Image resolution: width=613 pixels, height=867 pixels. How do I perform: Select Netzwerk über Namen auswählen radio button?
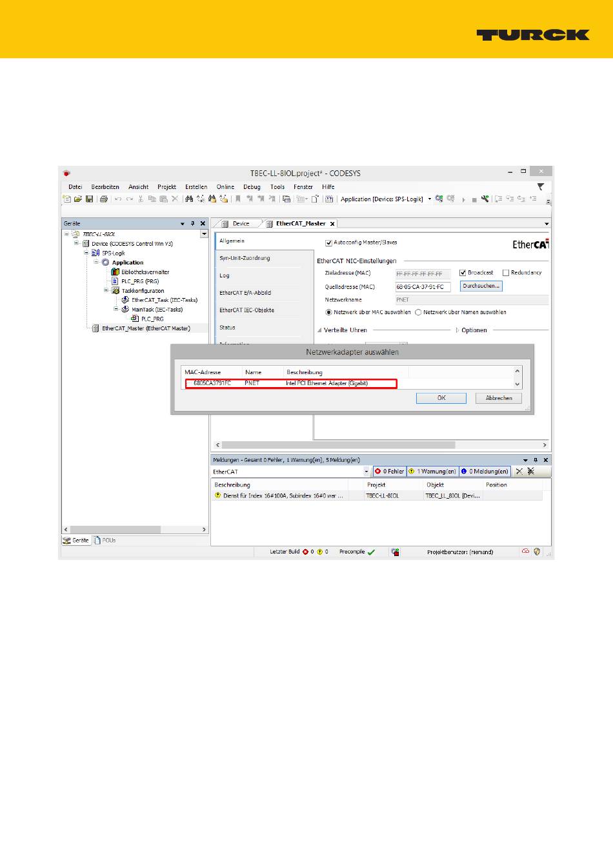[418, 312]
